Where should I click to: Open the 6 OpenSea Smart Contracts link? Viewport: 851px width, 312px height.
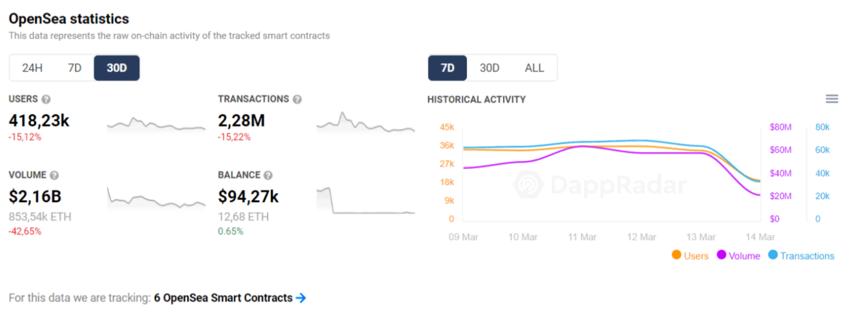[223, 298]
